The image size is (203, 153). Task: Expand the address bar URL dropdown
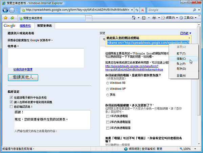pyautogui.click(x=132, y=10)
